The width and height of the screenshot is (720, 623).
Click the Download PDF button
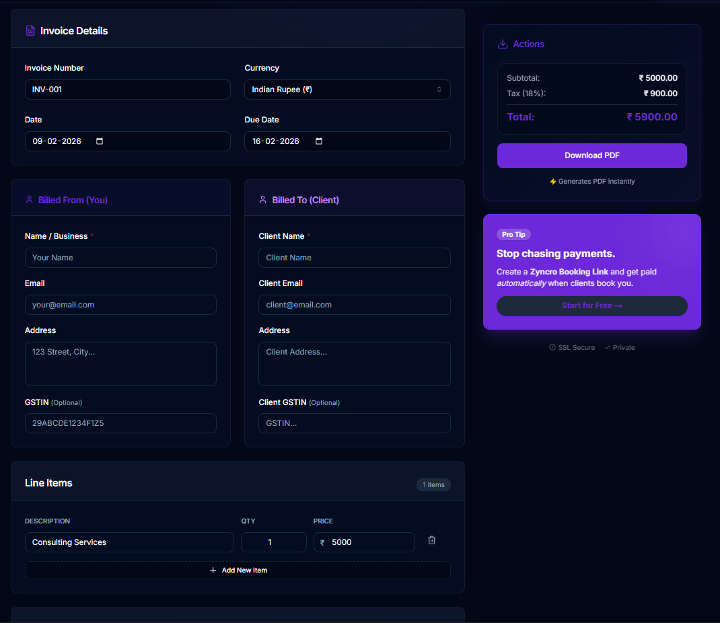[591, 155]
